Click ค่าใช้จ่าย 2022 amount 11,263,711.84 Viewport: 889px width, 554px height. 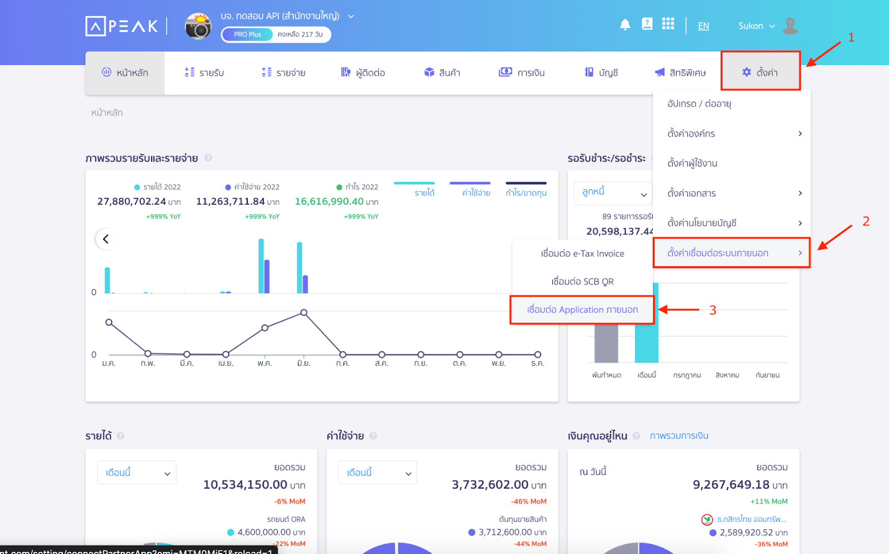230,202
